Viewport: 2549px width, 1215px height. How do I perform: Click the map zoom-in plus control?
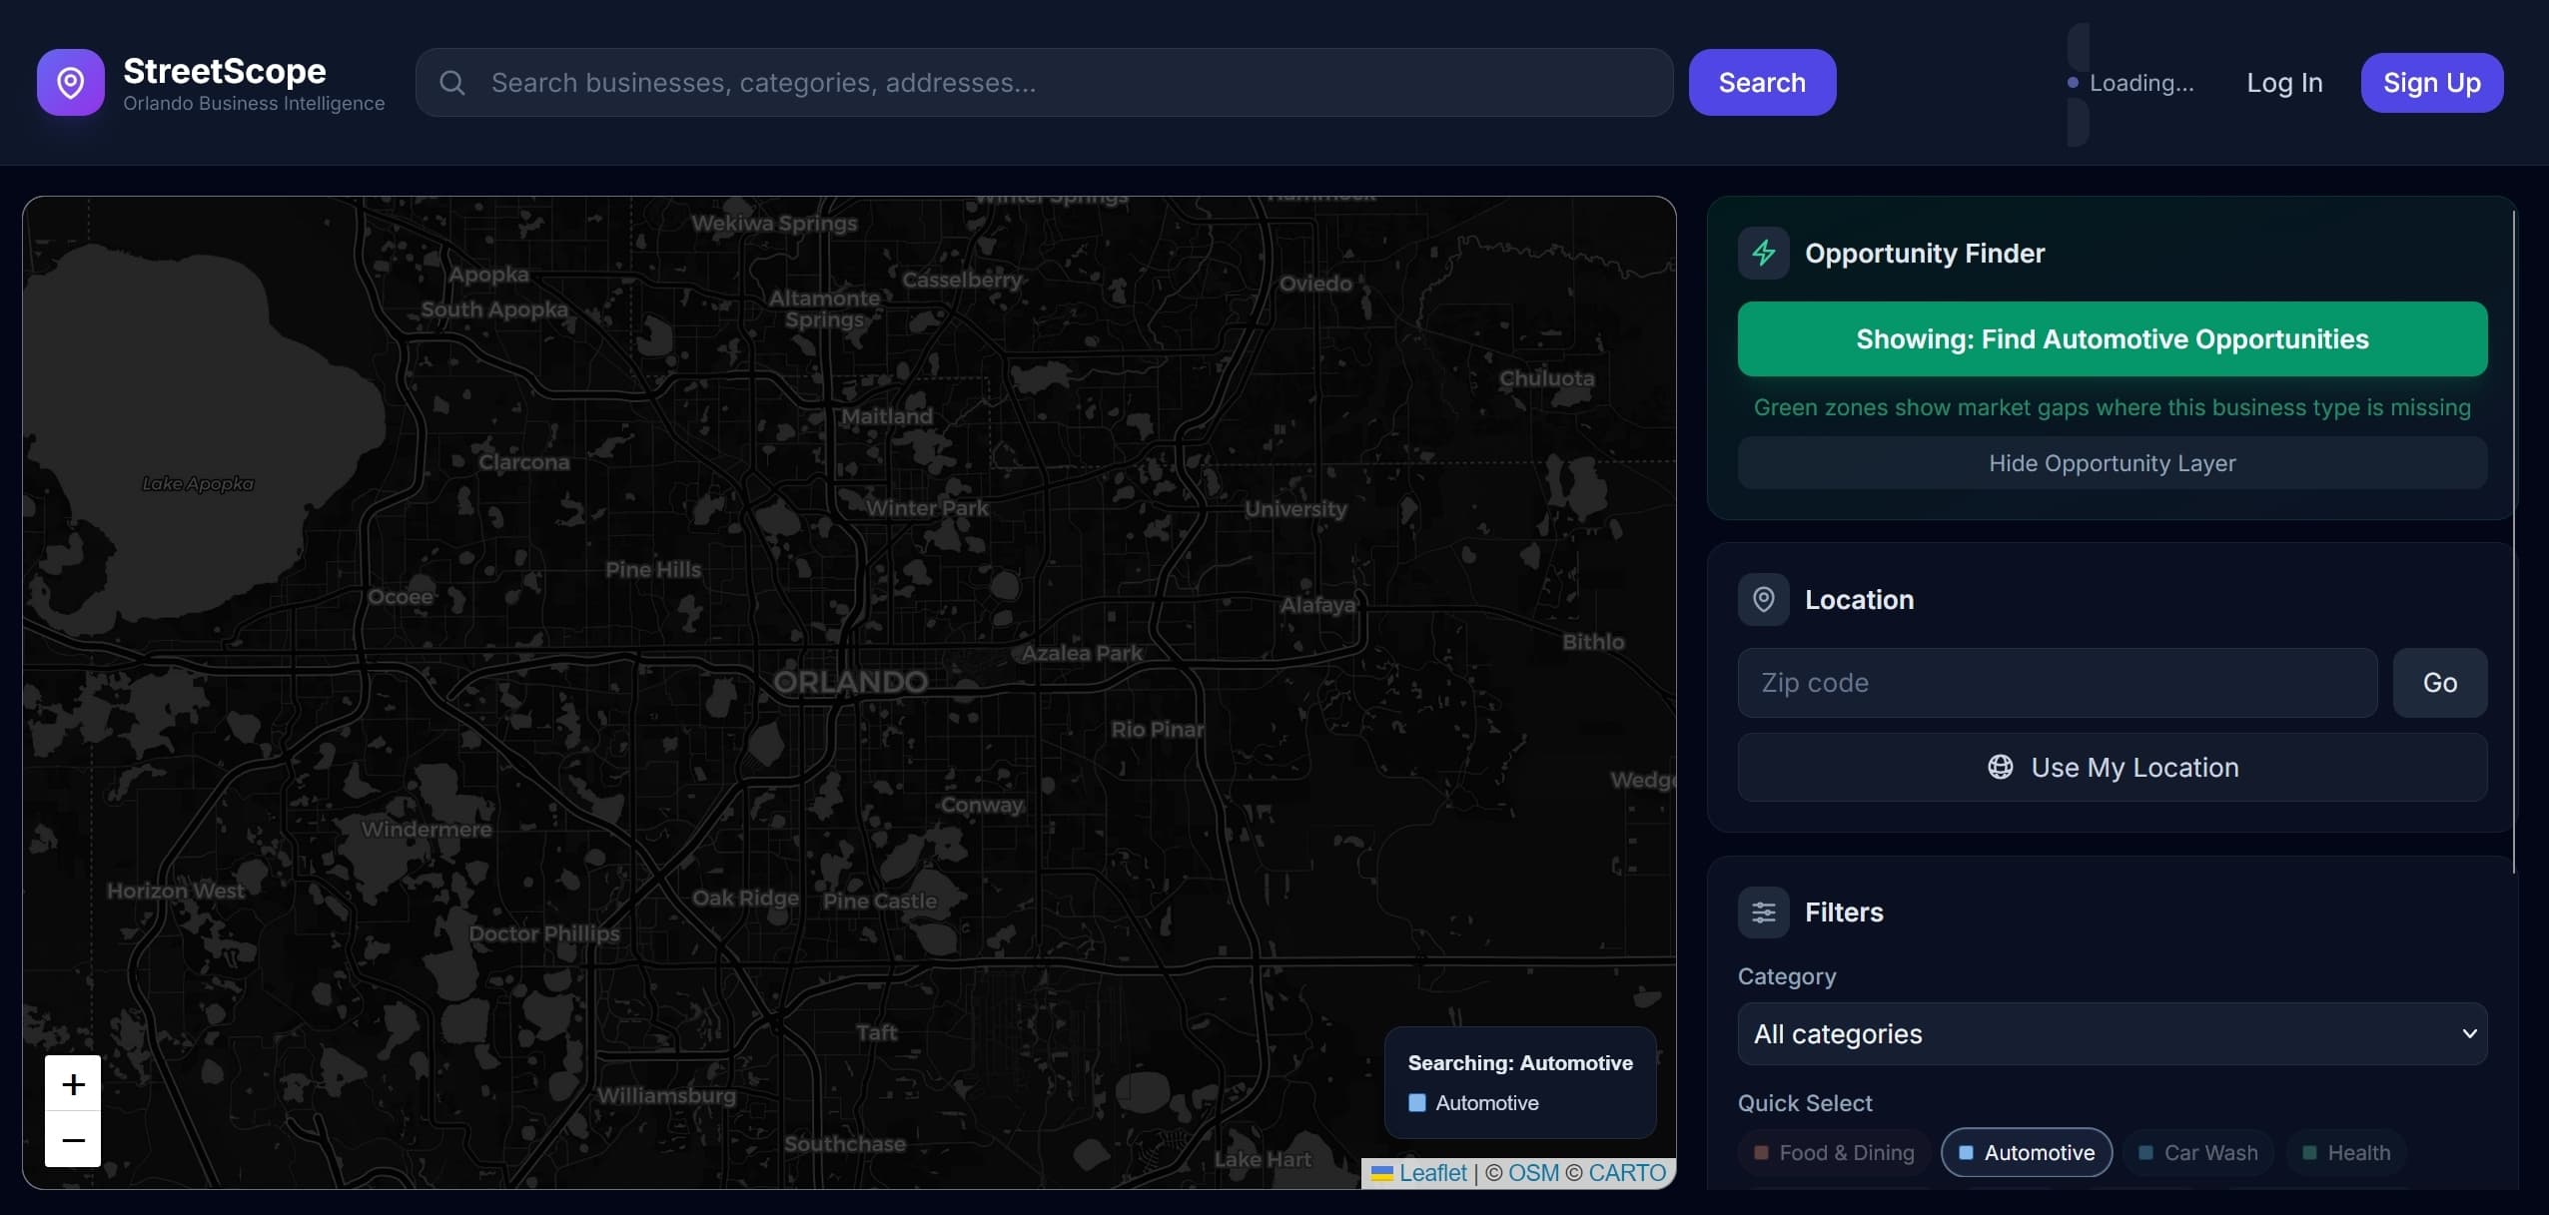[72, 1085]
